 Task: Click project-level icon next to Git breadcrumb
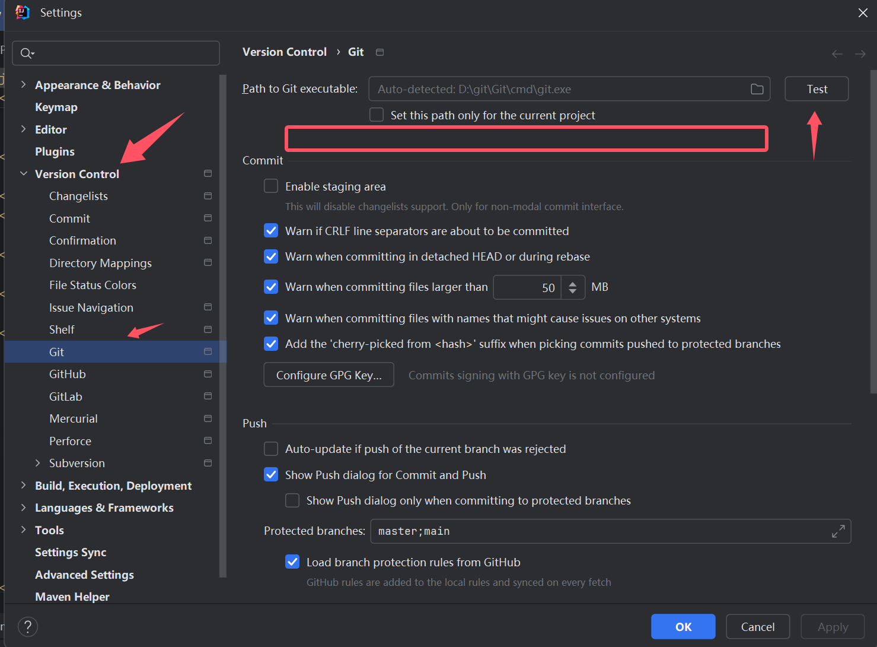point(380,52)
